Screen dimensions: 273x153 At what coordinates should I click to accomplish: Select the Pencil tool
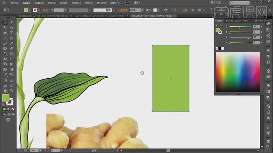point(12,43)
